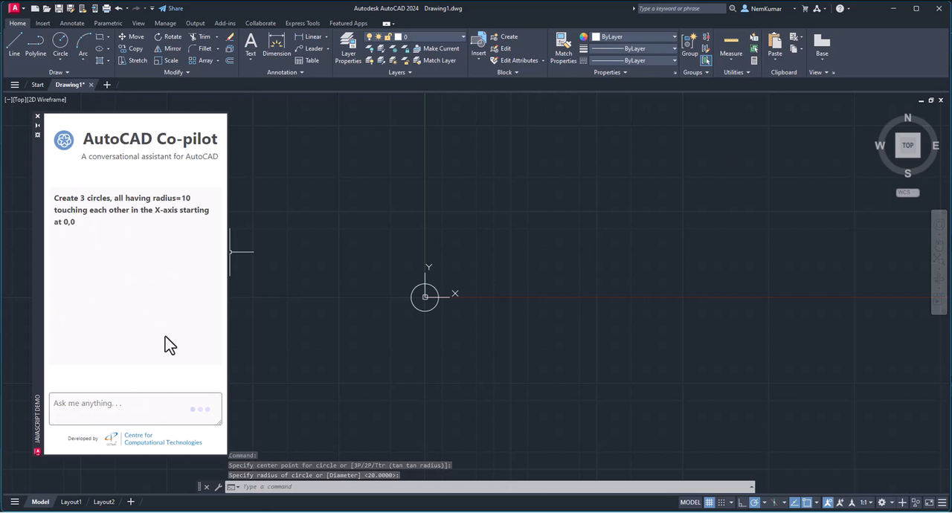Click Make Current layer button

click(435, 48)
